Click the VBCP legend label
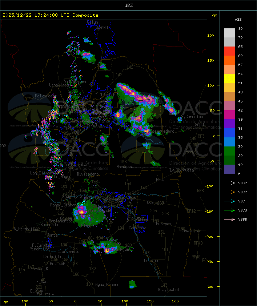 click(242, 183)
